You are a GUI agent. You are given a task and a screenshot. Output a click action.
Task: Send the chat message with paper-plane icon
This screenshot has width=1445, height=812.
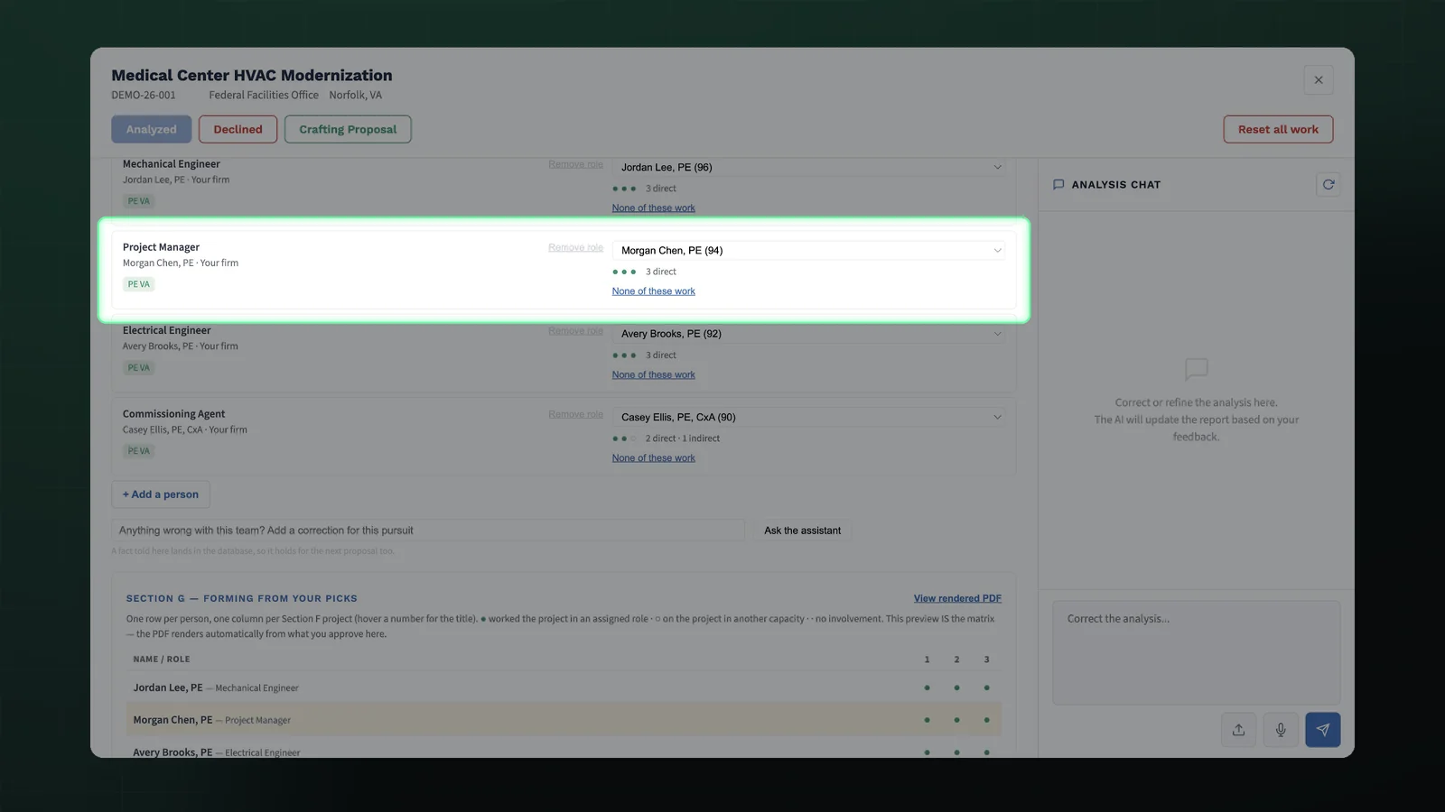click(1323, 730)
